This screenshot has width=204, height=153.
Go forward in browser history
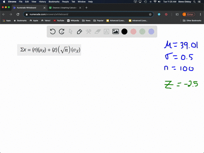click(11, 14)
